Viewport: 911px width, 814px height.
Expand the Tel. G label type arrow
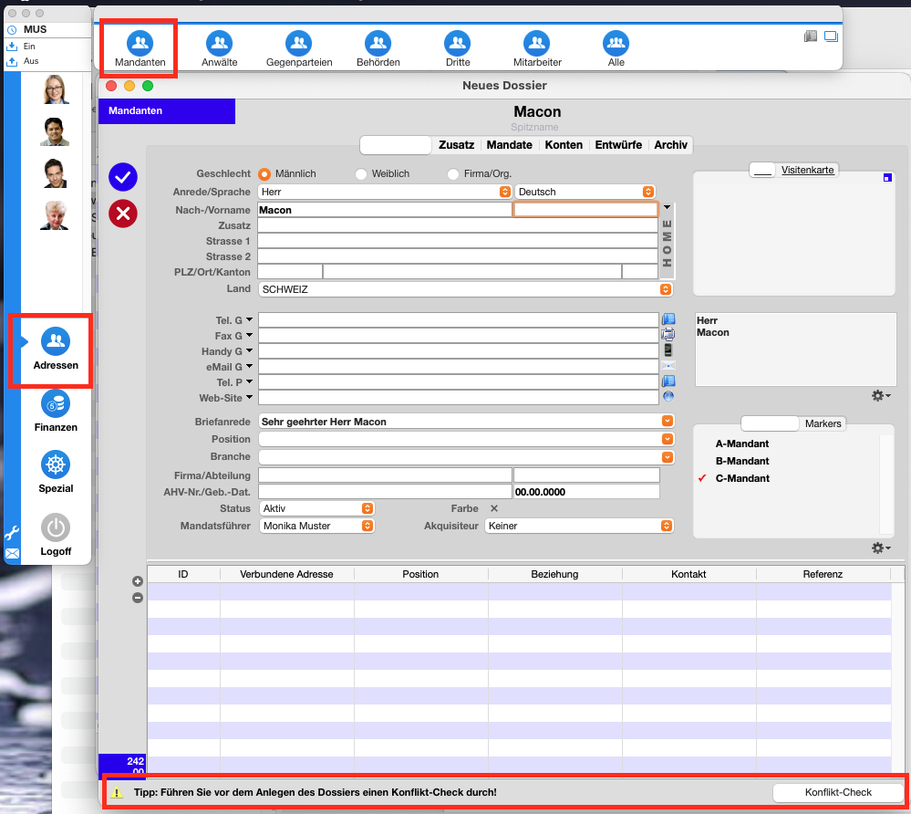pos(249,319)
